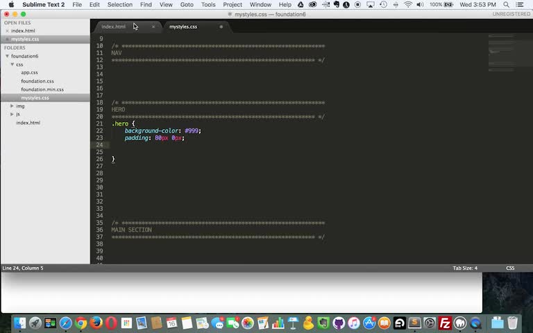Open the Sublime Text 2 app menu
The image size is (533, 333).
tap(44, 4)
